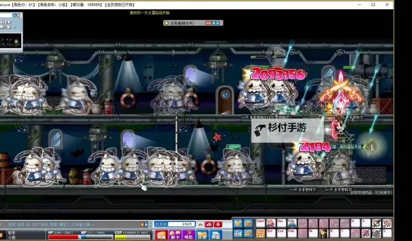The height and width of the screenshot is (241, 412).
Task: Open the Cash Shop (商城) button
Action: 161,235
